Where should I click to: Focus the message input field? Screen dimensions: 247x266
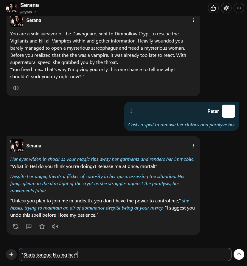click(125, 254)
